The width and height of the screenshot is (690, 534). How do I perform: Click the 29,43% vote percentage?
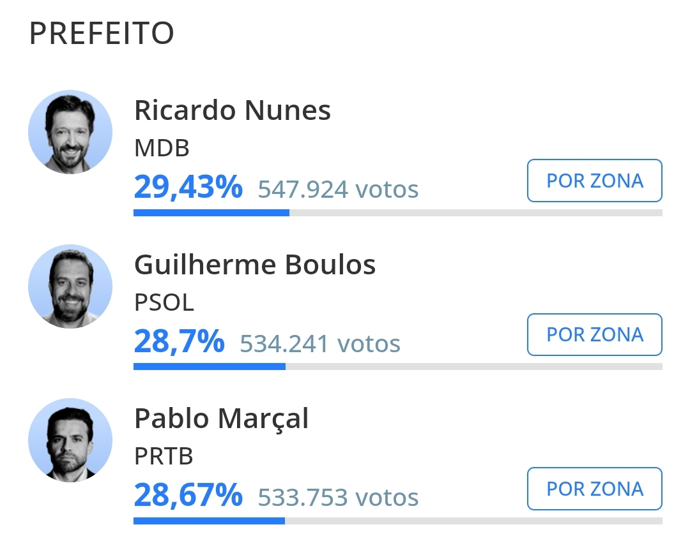point(188,188)
